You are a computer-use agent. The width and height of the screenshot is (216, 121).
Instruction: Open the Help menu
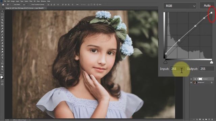49,1
